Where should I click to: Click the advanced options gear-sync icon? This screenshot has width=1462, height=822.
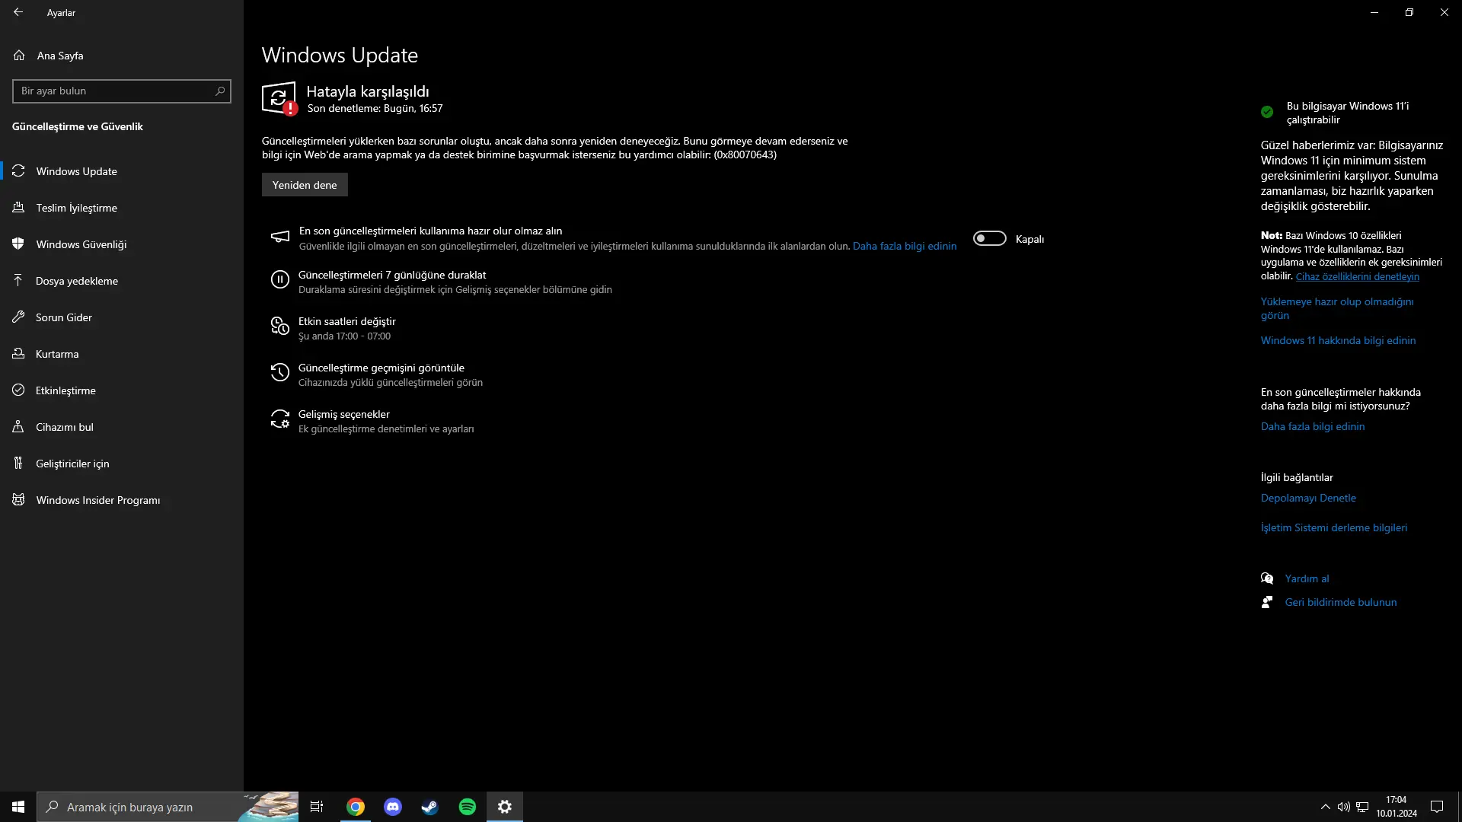279,419
